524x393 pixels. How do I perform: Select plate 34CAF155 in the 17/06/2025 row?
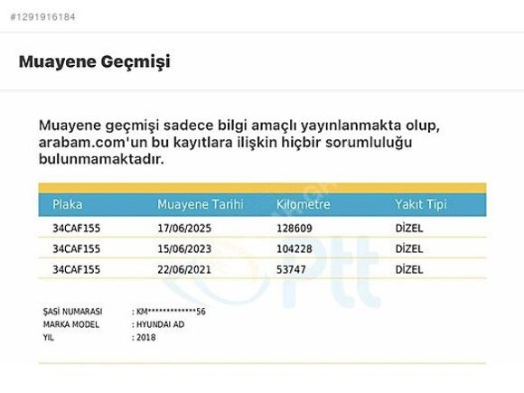pos(77,229)
